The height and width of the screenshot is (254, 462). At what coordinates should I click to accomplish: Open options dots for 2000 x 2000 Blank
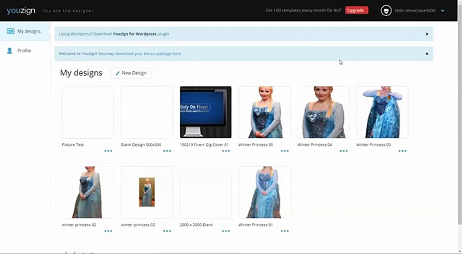[x=226, y=231]
